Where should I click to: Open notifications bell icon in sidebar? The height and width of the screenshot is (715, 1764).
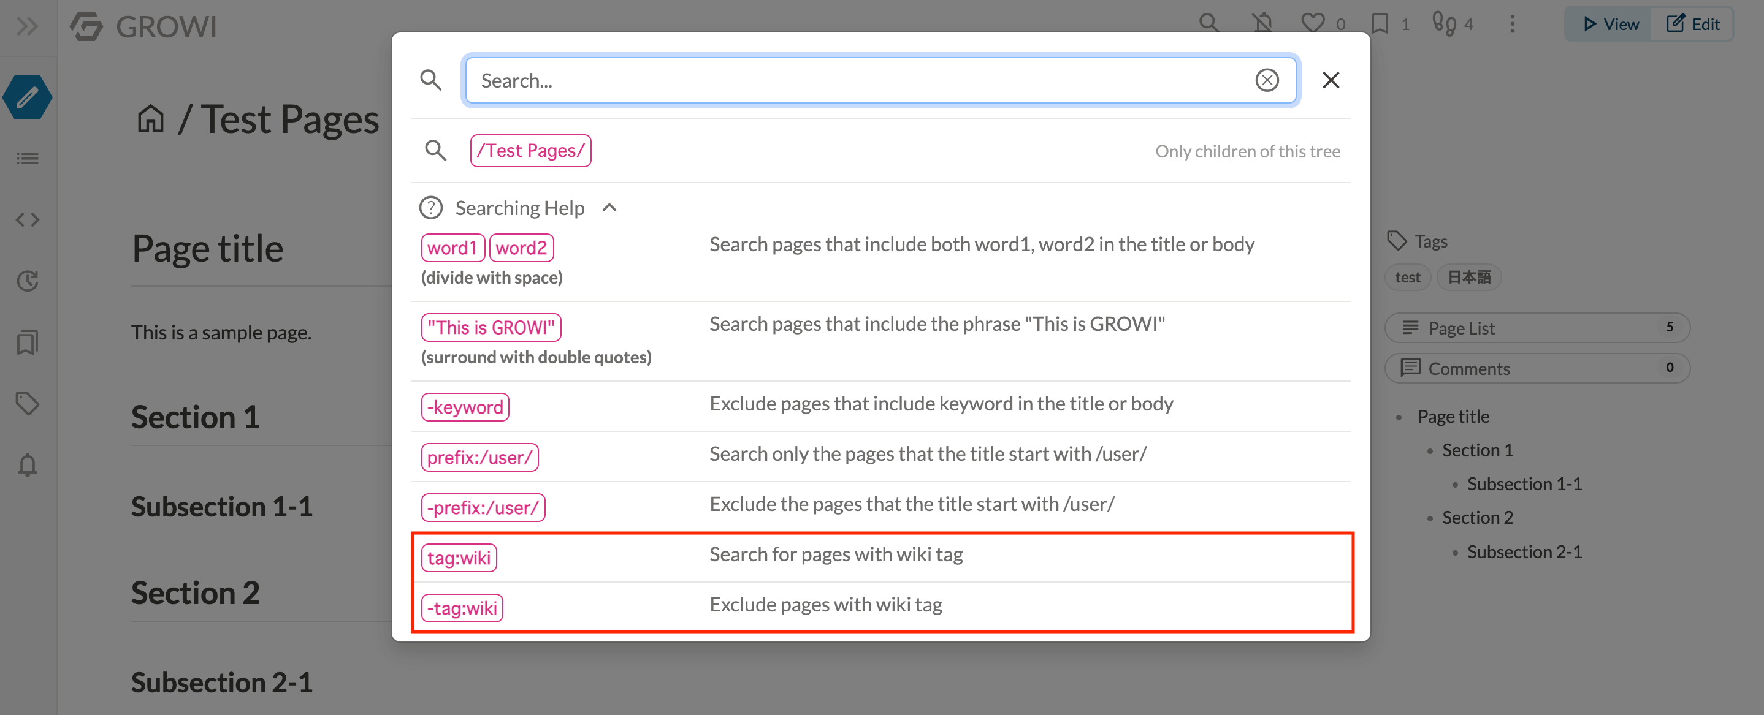[x=28, y=464]
